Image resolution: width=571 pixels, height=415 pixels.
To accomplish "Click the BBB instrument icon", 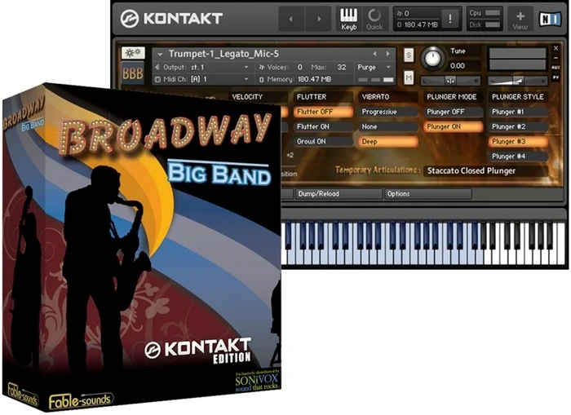I will tap(132, 74).
